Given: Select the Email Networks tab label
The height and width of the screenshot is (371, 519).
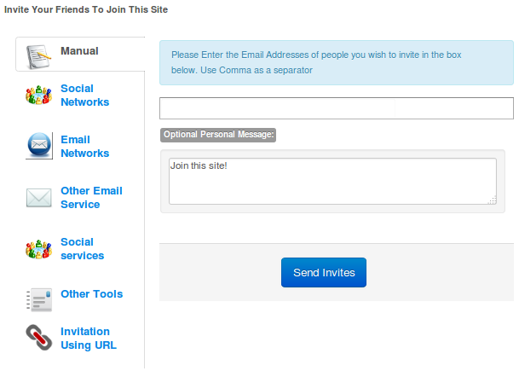Looking at the screenshot, I should pos(84,147).
